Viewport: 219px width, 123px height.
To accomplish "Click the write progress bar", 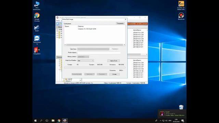I will coord(95,68).
